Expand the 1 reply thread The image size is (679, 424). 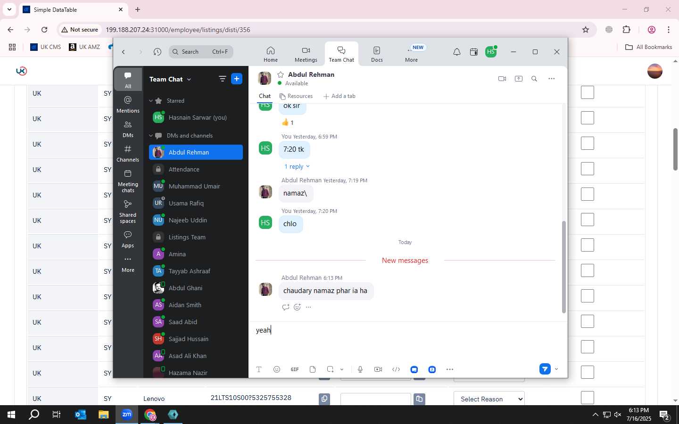coord(297,167)
